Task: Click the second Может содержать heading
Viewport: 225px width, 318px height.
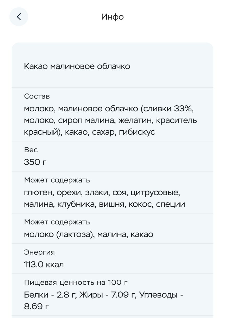Action: pyautogui.click(x=57, y=222)
